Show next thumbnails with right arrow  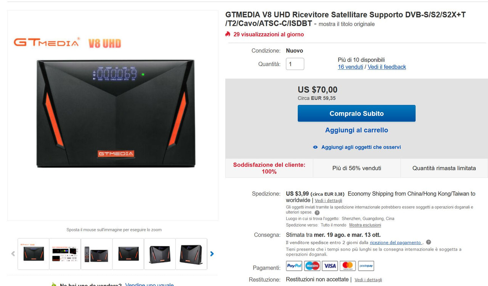212,254
